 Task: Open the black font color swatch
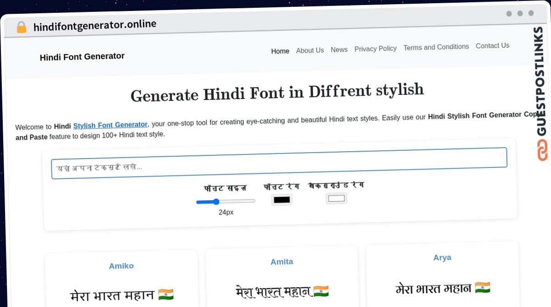pyautogui.click(x=282, y=200)
